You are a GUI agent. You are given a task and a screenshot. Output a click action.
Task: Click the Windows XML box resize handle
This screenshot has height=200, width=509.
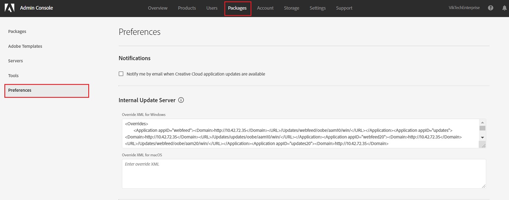483,145
